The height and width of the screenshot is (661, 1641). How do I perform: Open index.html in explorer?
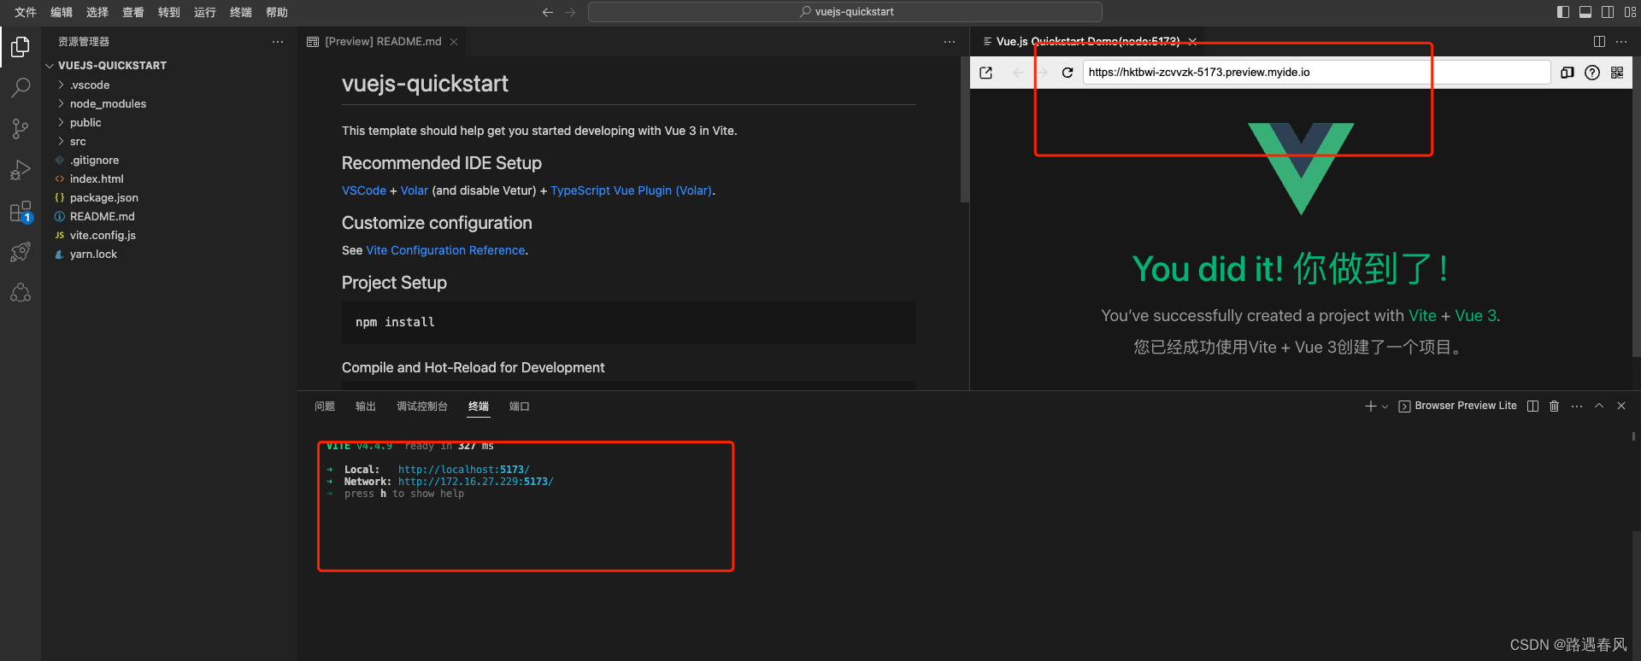pos(97,179)
